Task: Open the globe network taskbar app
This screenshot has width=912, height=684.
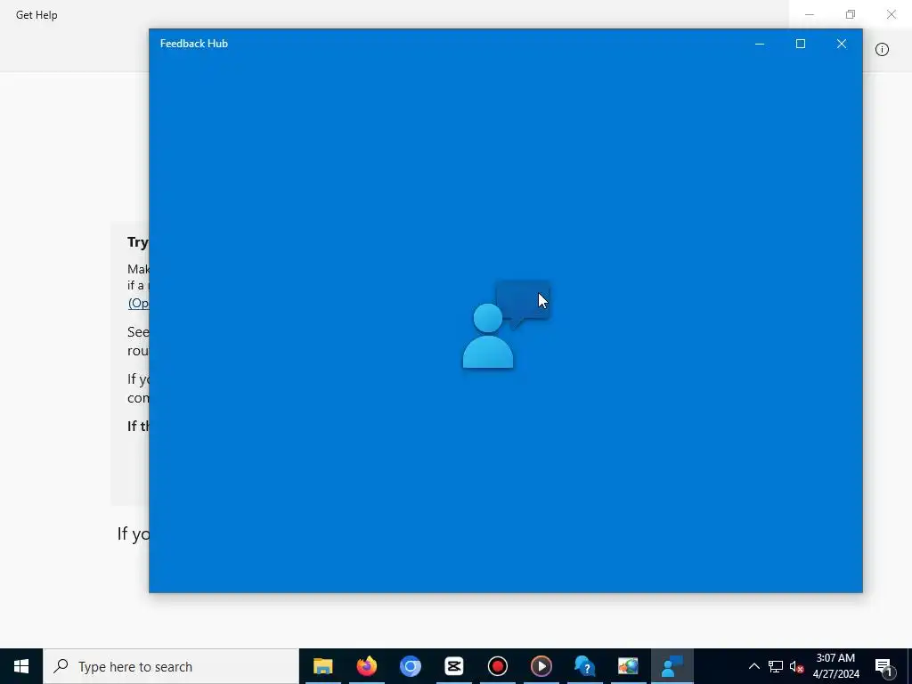Action: point(628,666)
